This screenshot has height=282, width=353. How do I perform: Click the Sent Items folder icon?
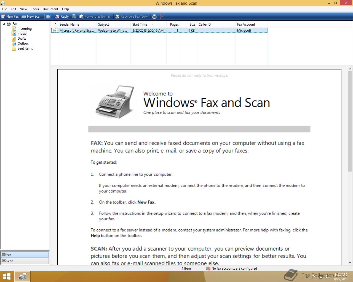click(14, 48)
